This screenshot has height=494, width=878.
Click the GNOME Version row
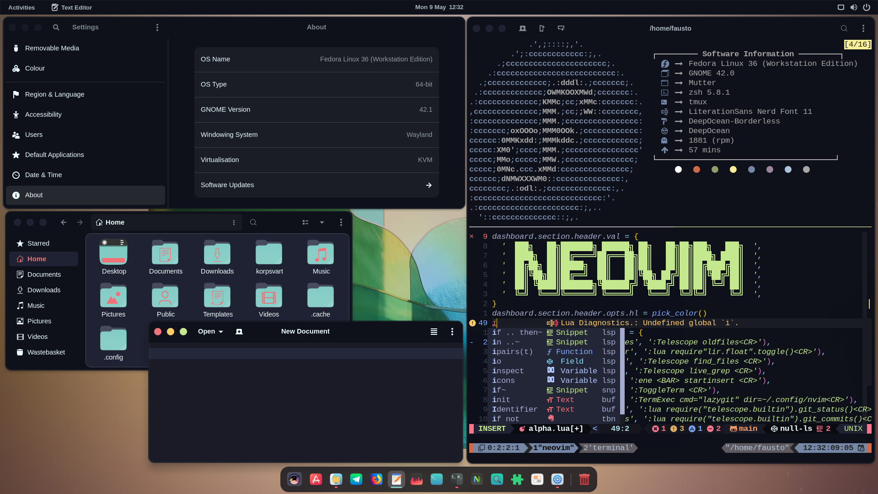[316, 109]
